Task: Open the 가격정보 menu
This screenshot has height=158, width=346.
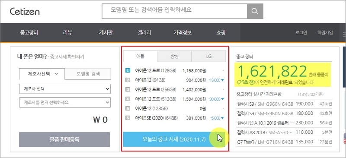Action: 183,33
